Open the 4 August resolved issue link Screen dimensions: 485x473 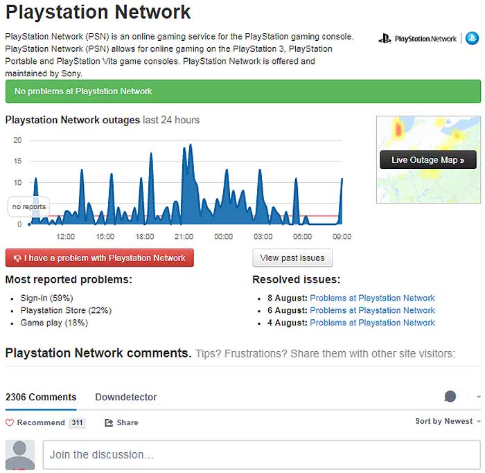tap(373, 323)
